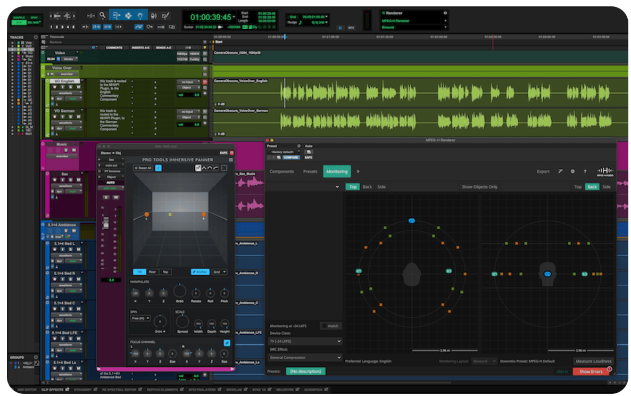Click the dotted-square icon in the panner toolbar
631x396 pixels.
pos(224,168)
